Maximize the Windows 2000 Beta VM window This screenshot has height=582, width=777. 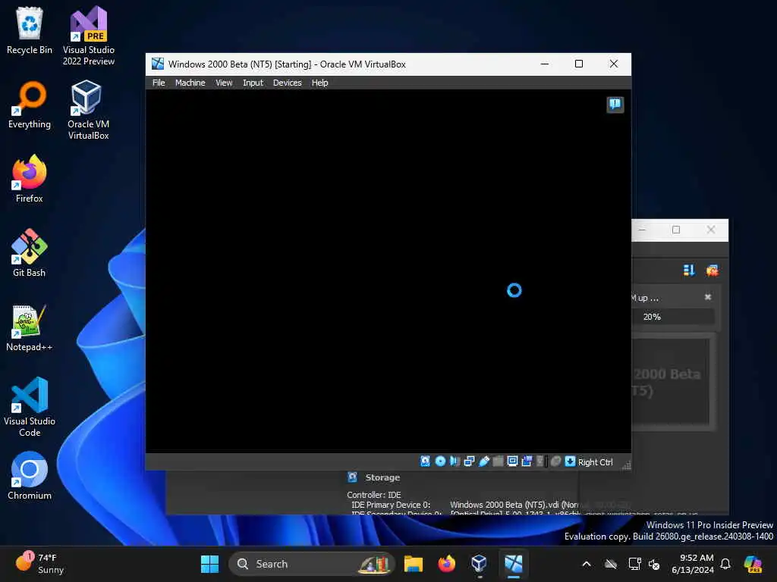(x=579, y=64)
